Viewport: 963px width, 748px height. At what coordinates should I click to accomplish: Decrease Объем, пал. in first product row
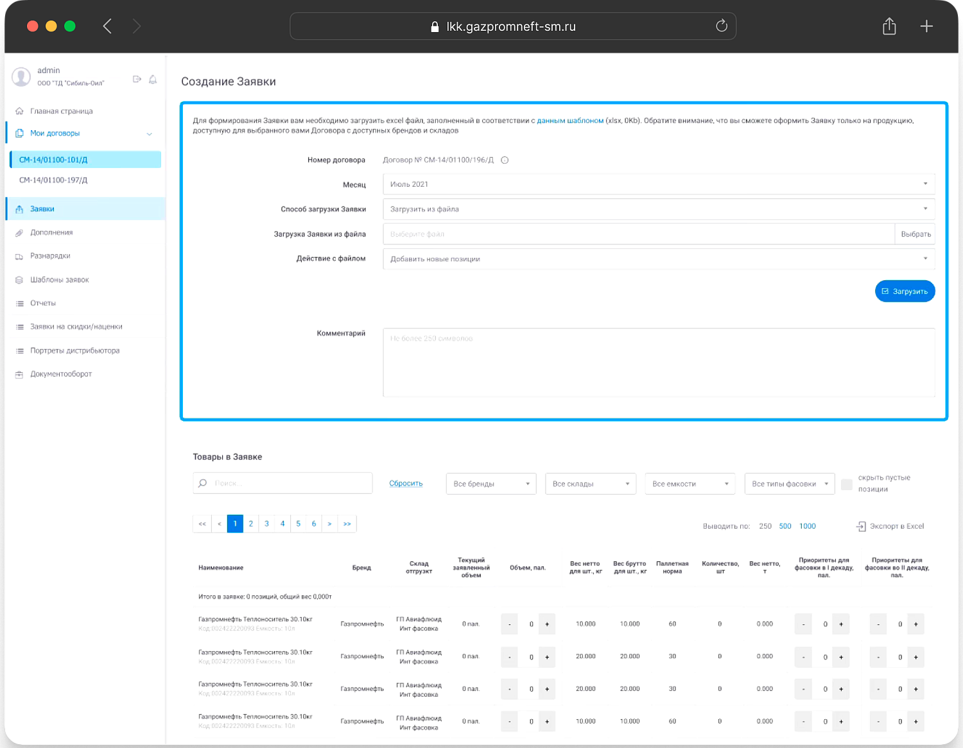[510, 624]
